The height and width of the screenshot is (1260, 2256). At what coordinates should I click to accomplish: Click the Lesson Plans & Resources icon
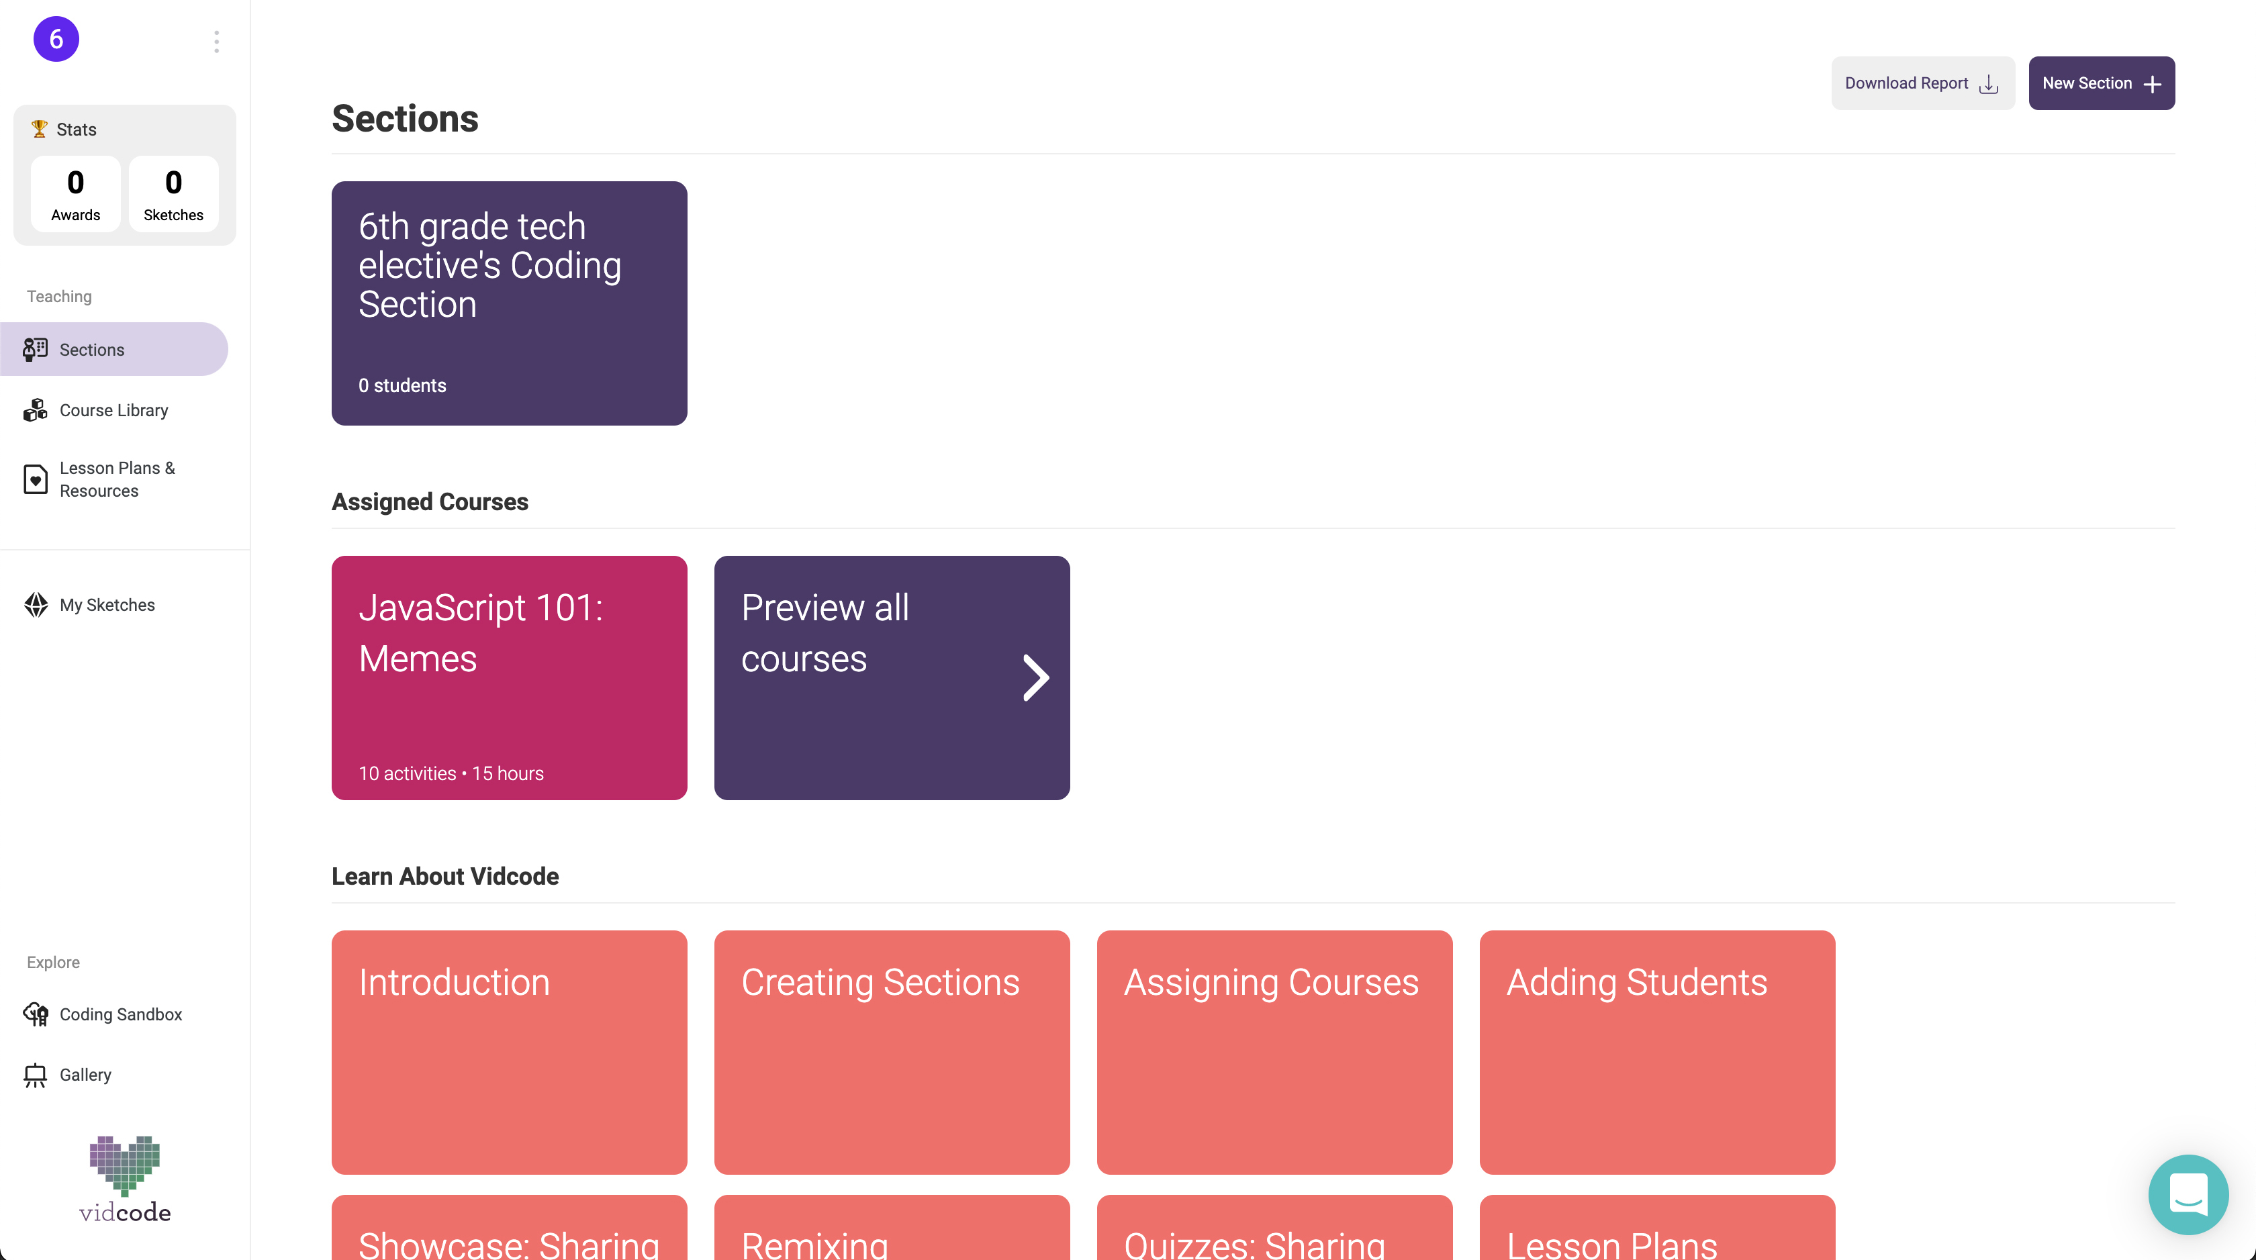[x=35, y=479]
